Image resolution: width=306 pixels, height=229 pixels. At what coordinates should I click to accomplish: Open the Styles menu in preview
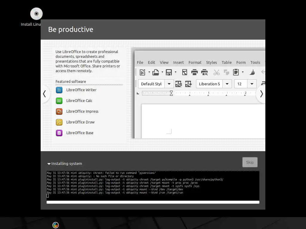pyautogui.click(x=212, y=63)
